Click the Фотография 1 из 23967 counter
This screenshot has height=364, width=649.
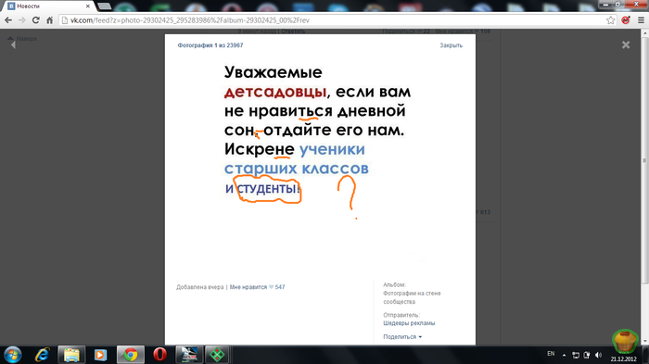coord(210,45)
